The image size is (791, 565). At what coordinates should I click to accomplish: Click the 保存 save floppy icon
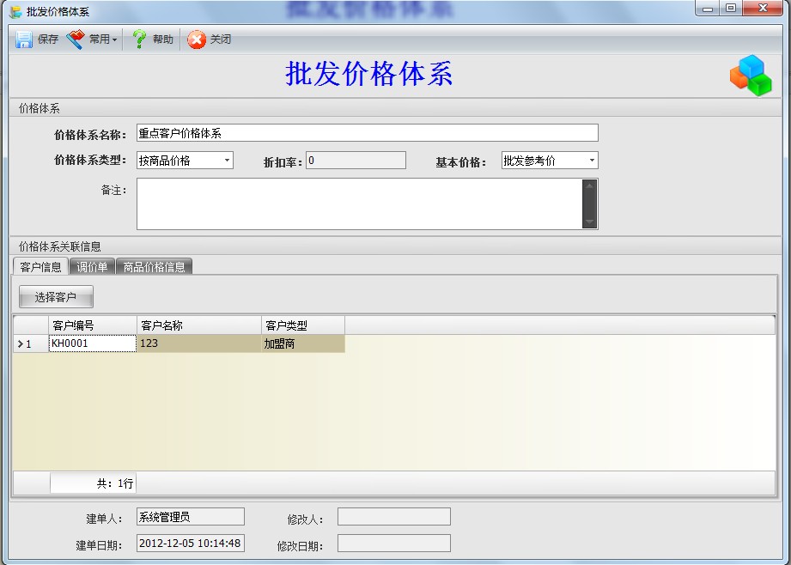(24, 39)
